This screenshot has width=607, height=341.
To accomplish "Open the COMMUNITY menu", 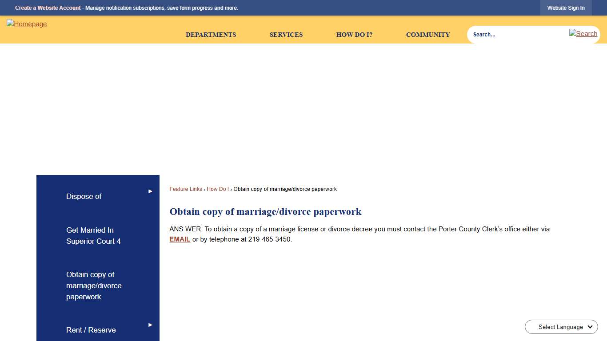I will tap(427, 35).
